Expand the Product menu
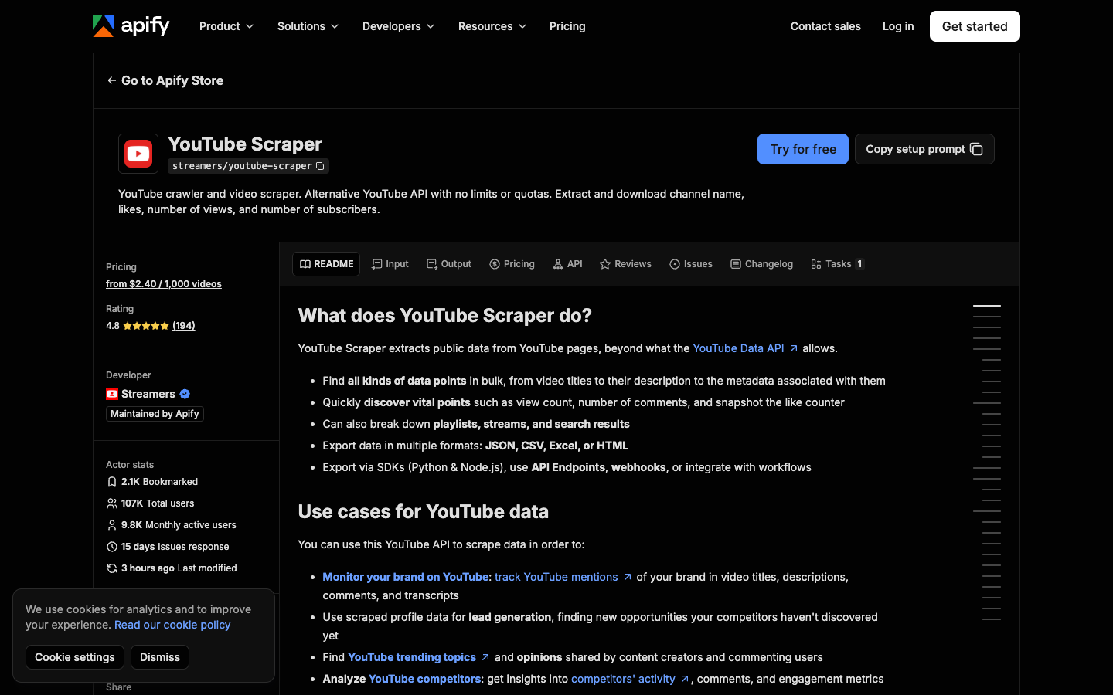1113x695 pixels. (226, 26)
